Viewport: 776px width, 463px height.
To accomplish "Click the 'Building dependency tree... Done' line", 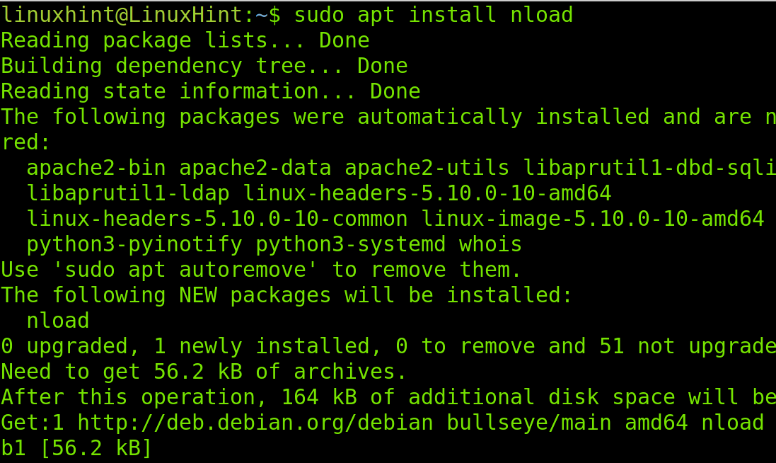I will click(x=204, y=67).
